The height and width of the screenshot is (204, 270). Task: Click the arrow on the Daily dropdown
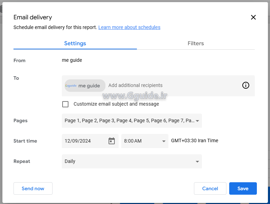(197, 162)
